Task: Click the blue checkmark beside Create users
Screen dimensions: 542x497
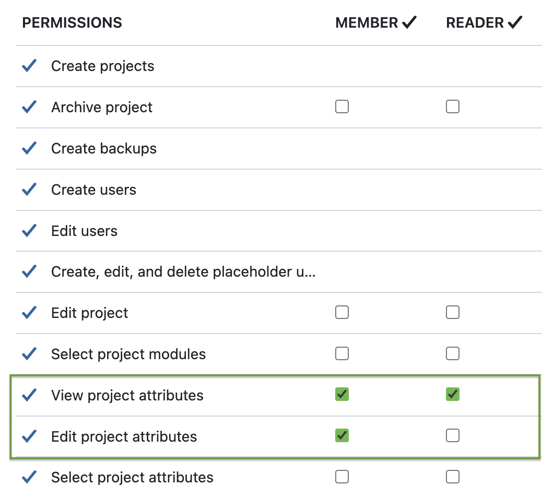Action: pyautogui.click(x=29, y=189)
